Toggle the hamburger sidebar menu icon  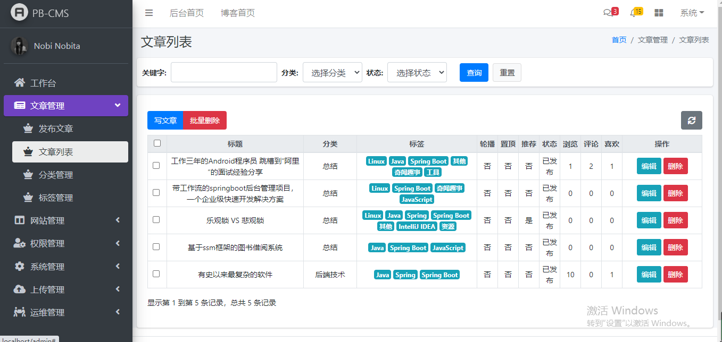click(x=149, y=13)
